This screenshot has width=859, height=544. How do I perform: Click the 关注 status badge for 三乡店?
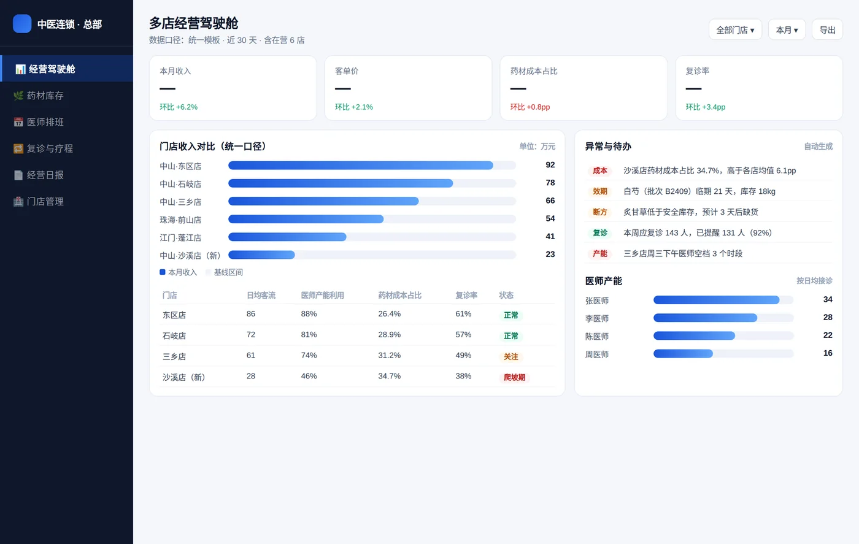click(x=511, y=357)
